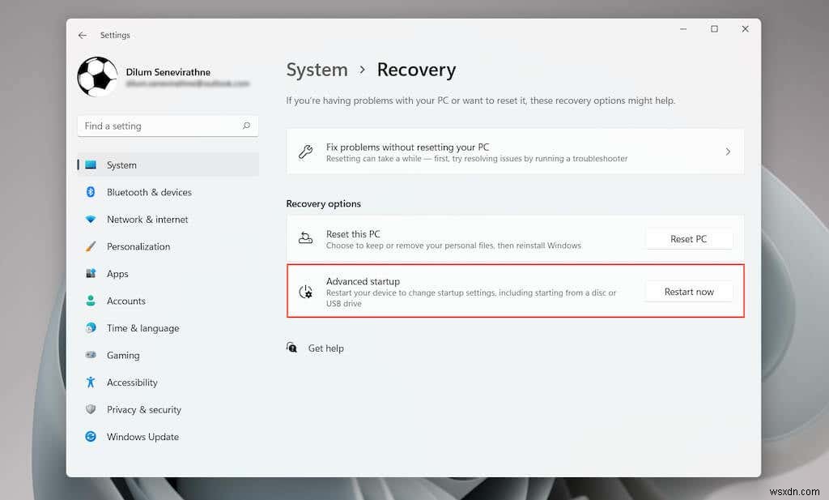Select the Gaming Xbox icon
The image size is (829, 500).
click(x=91, y=355)
